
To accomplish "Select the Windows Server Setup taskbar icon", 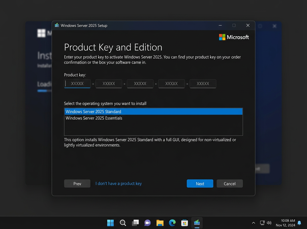I will click(x=197, y=223).
